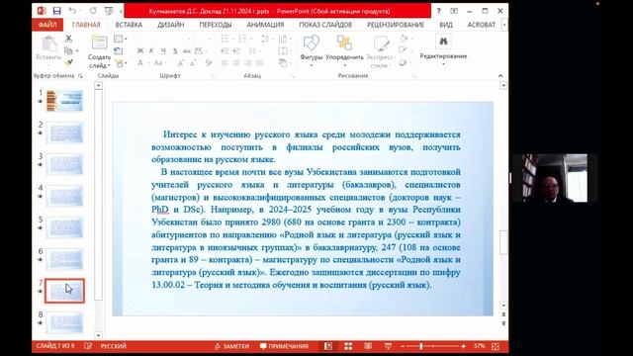Click the Save icon in quick access toolbar
This screenshot has width=633, height=356.
[x=57, y=11]
